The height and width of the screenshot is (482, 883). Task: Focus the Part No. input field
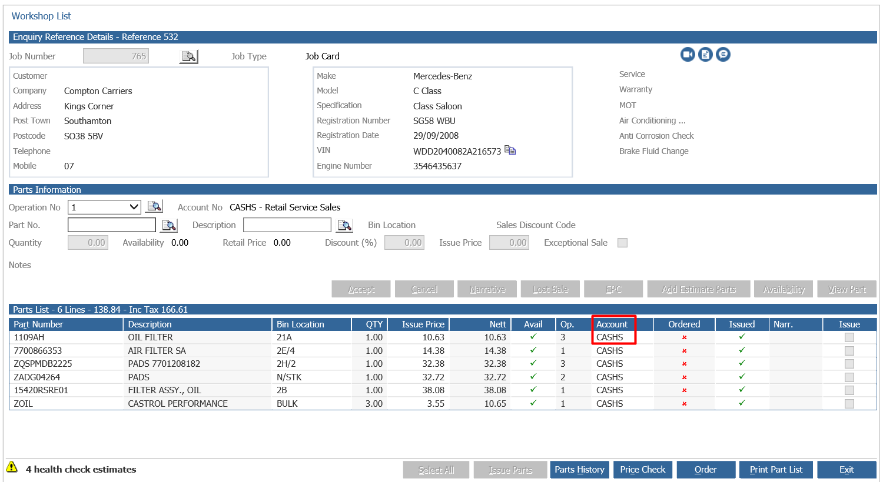112,225
